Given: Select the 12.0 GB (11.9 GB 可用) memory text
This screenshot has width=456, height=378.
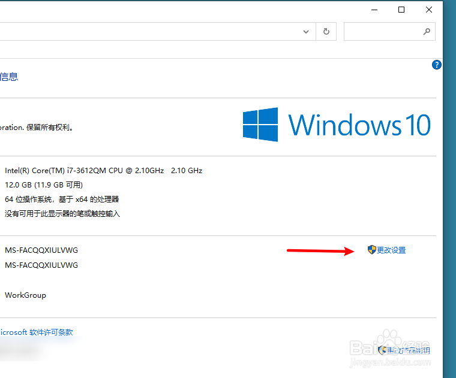Looking at the screenshot, I should [44, 185].
